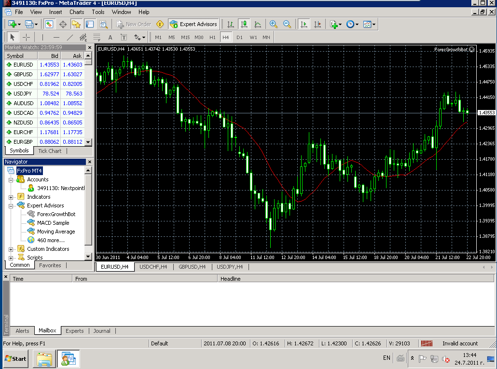
Task: Open the Charts menu
Action: tap(77, 12)
